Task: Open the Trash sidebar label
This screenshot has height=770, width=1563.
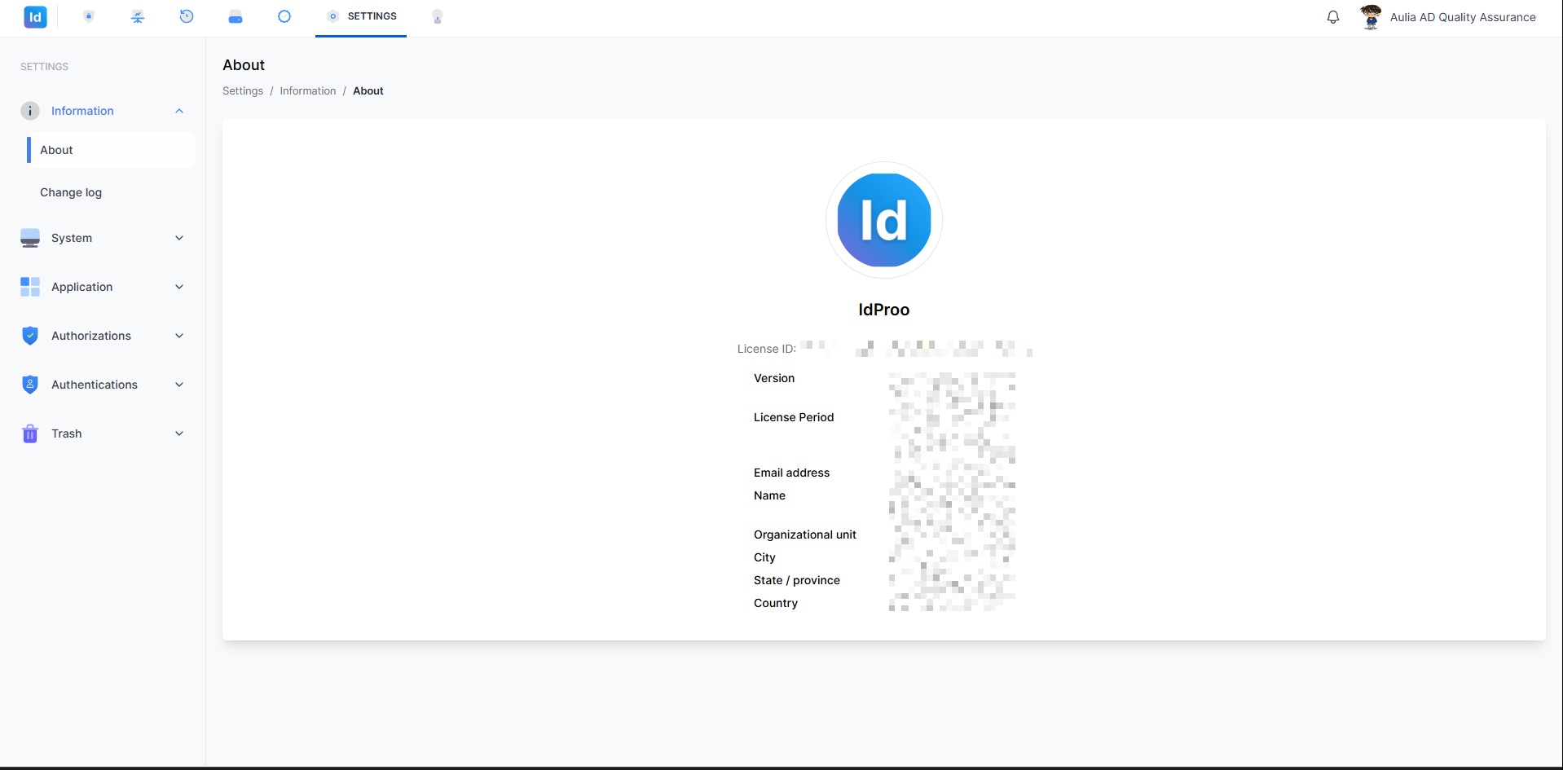Action: tap(67, 433)
